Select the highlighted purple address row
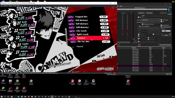Image resolution: width=175 pixels, height=98 pixels. pos(144,66)
